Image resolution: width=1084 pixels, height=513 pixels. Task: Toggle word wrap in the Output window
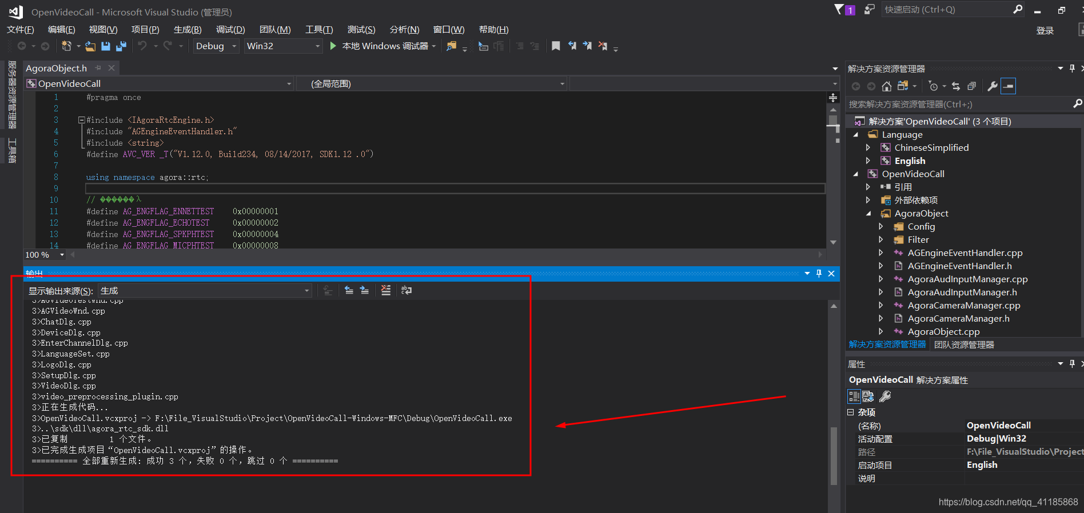tap(406, 290)
